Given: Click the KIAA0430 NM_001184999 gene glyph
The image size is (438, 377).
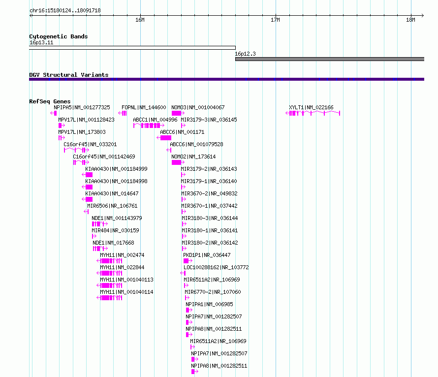Looking at the screenshot, I should (87, 175).
